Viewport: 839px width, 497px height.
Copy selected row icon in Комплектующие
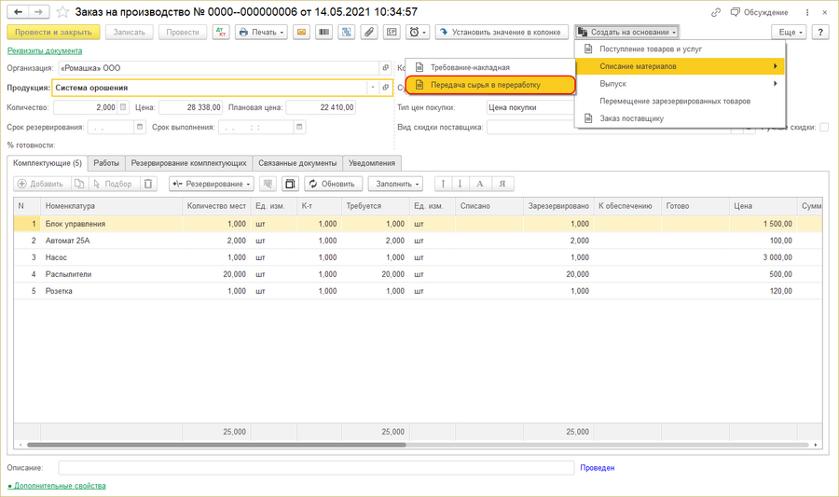click(x=79, y=184)
